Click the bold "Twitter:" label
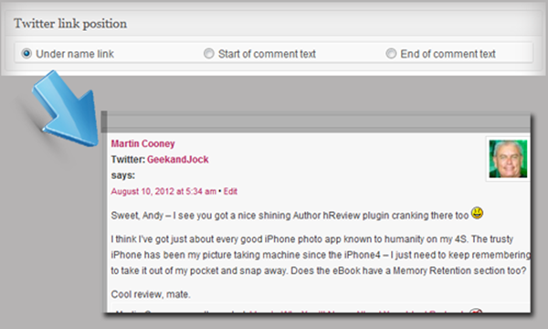 128,159
